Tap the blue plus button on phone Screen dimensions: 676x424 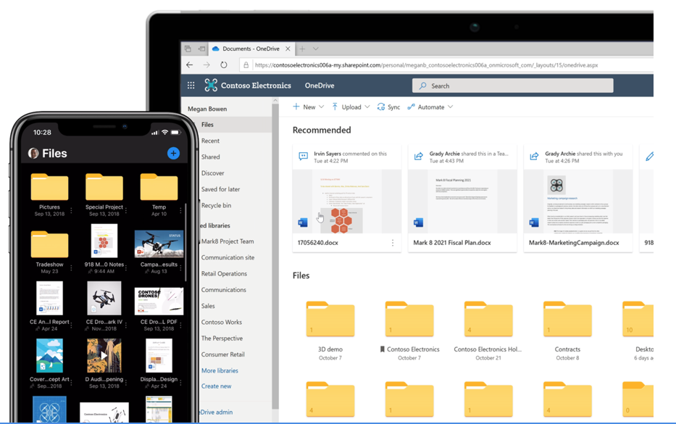coord(173,153)
